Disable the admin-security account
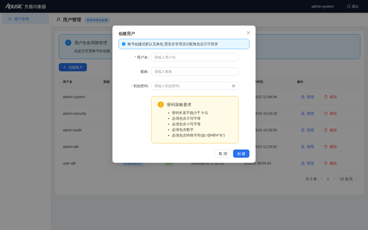The image size is (368, 230). (x=307, y=113)
